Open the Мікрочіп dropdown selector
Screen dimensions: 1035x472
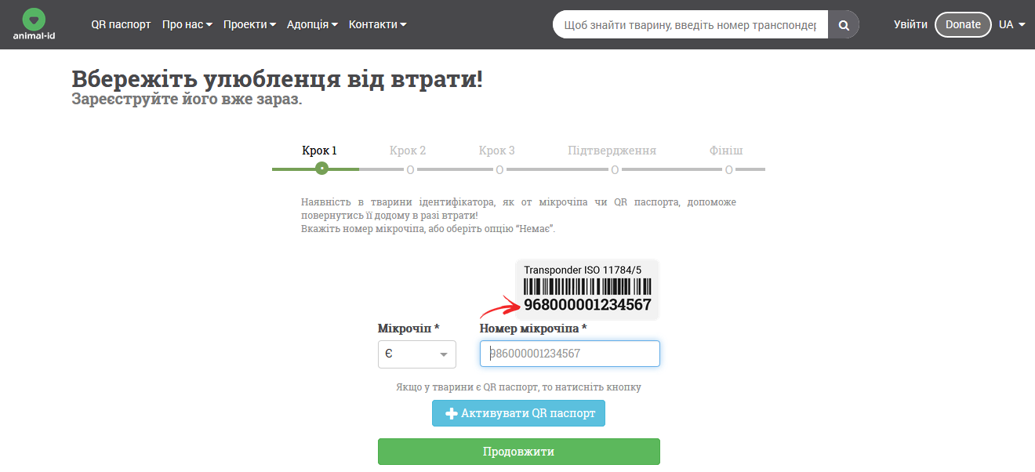point(416,354)
